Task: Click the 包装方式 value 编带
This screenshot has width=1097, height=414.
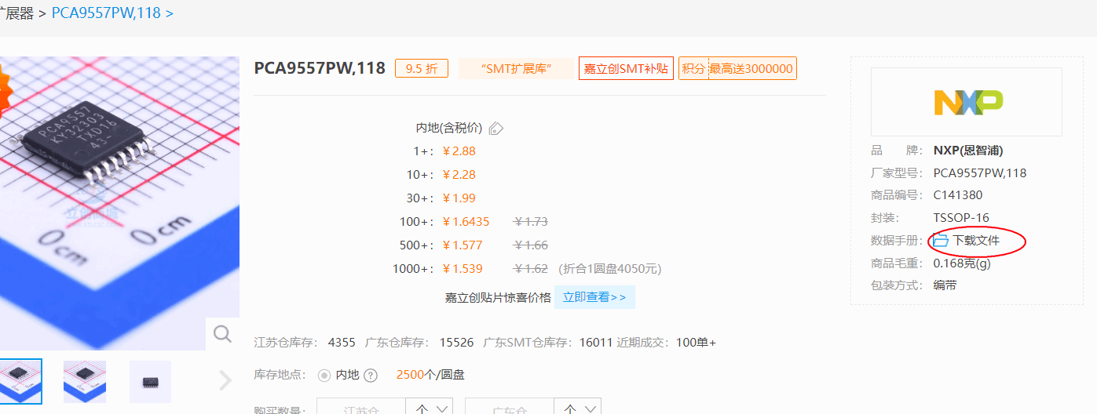Action: point(945,285)
